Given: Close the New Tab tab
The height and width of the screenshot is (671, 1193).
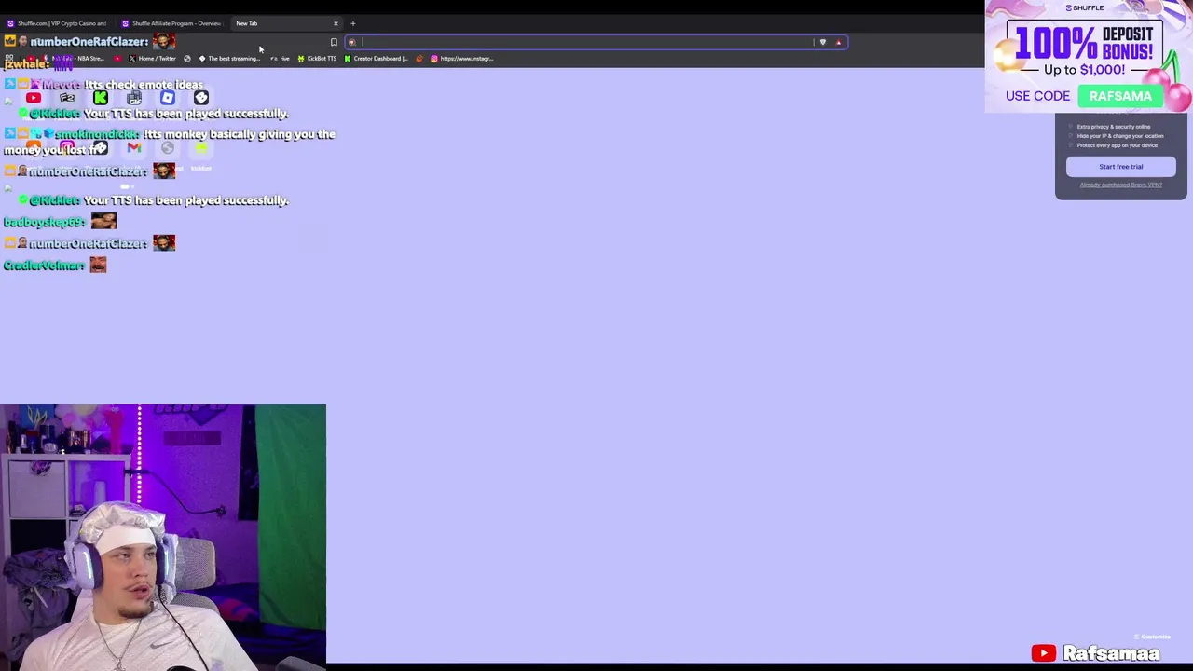Looking at the screenshot, I should 336,23.
